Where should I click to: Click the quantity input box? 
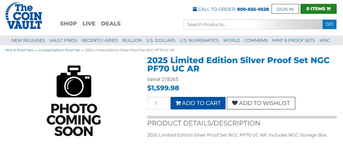(x=158, y=103)
